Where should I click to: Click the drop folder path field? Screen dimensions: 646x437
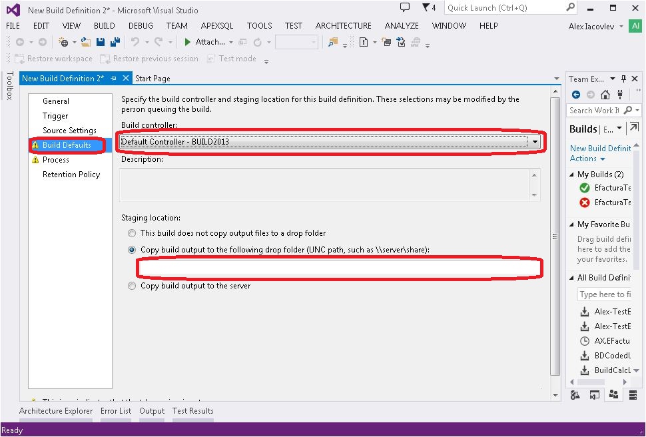point(340,268)
